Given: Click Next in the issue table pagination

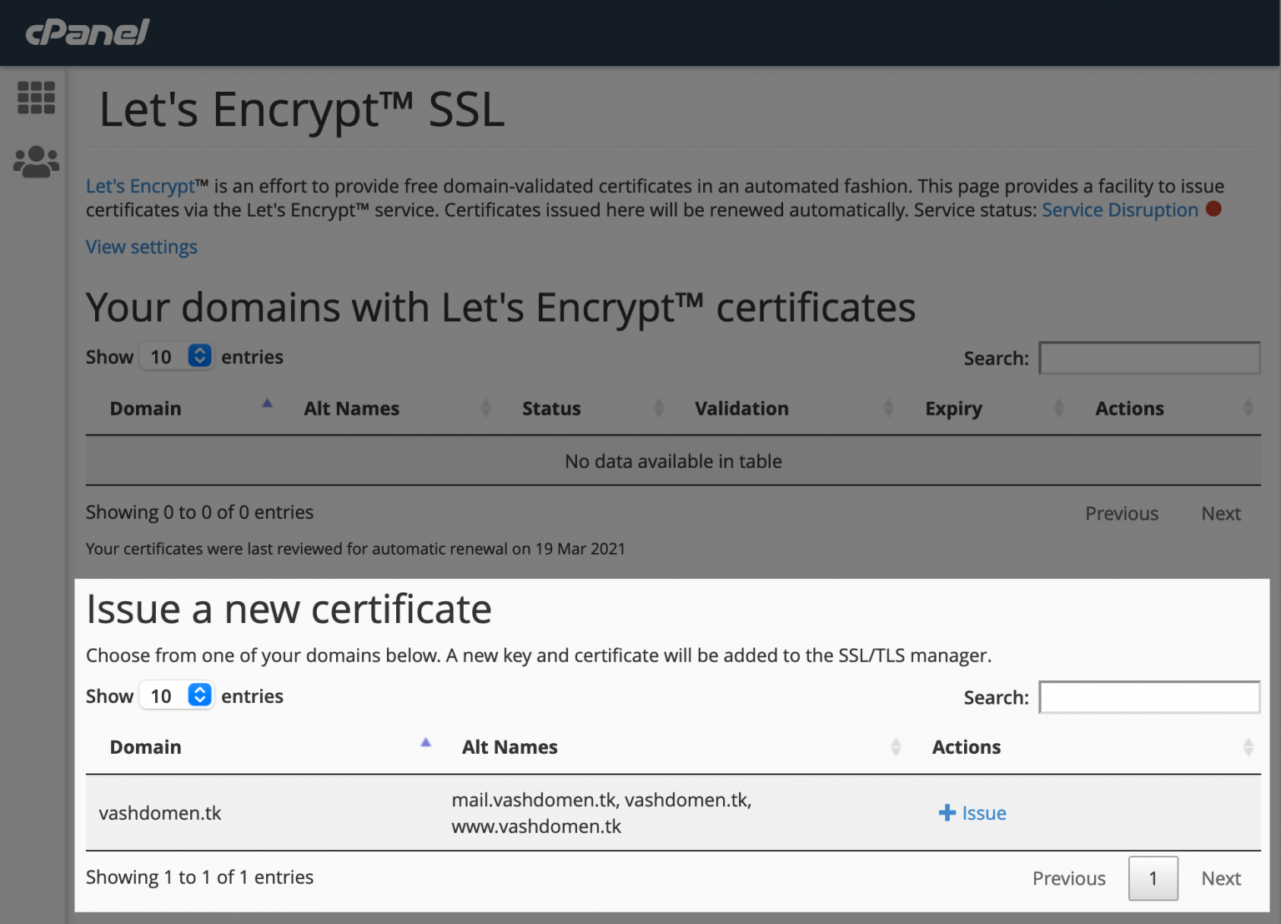Looking at the screenshot, I should (x=1220, y=878).
